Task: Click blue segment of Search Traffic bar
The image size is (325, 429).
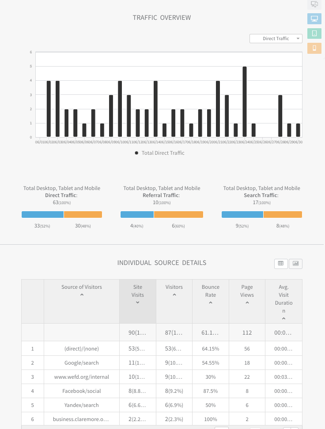Action: pyautogui.click(x=242, y=214)
